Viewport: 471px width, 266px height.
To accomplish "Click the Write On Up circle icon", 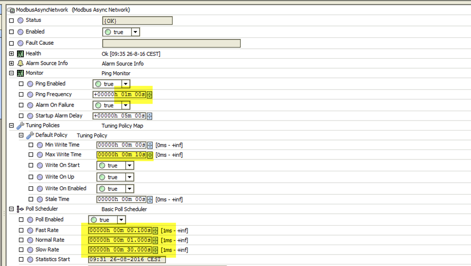I will coord(40,177).
